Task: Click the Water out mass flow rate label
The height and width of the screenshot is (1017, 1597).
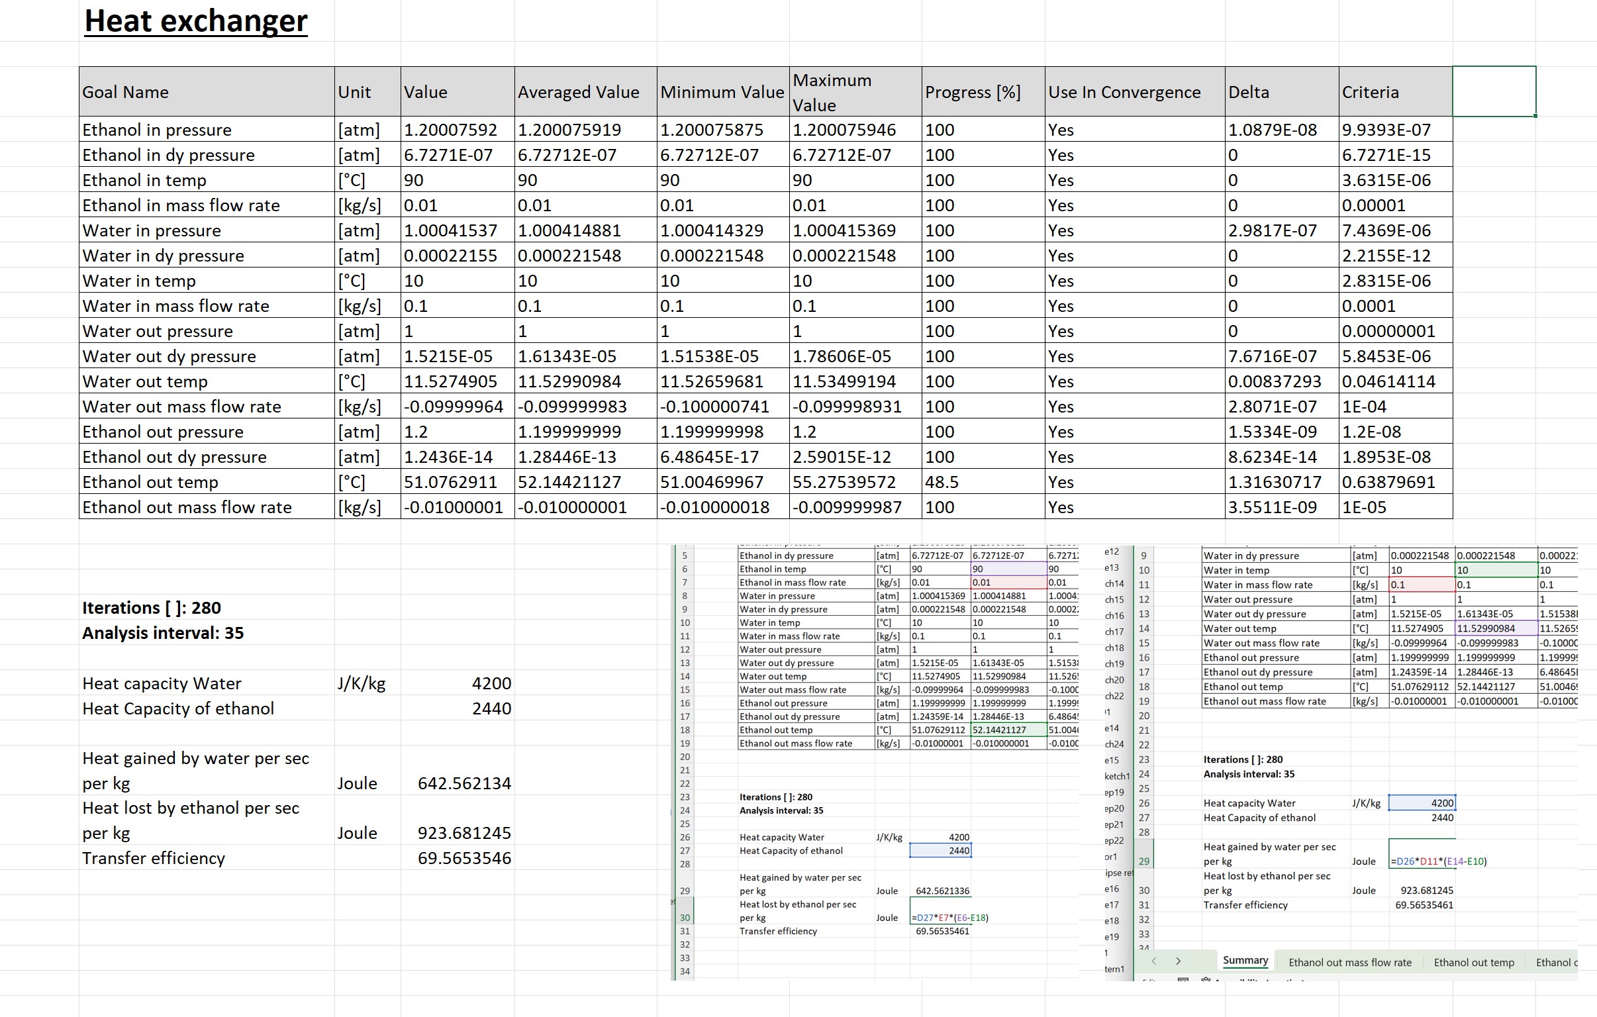Action: click(x=207, y=407)
